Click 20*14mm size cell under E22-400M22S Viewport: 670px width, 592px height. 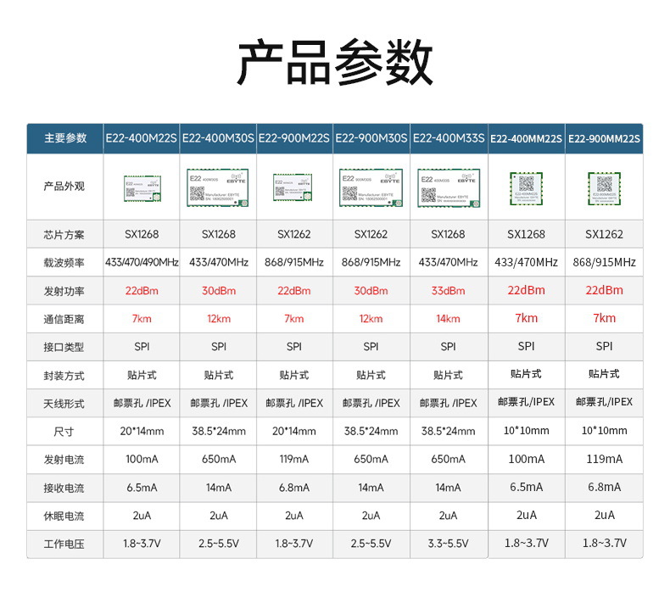[x=142, y=431]
